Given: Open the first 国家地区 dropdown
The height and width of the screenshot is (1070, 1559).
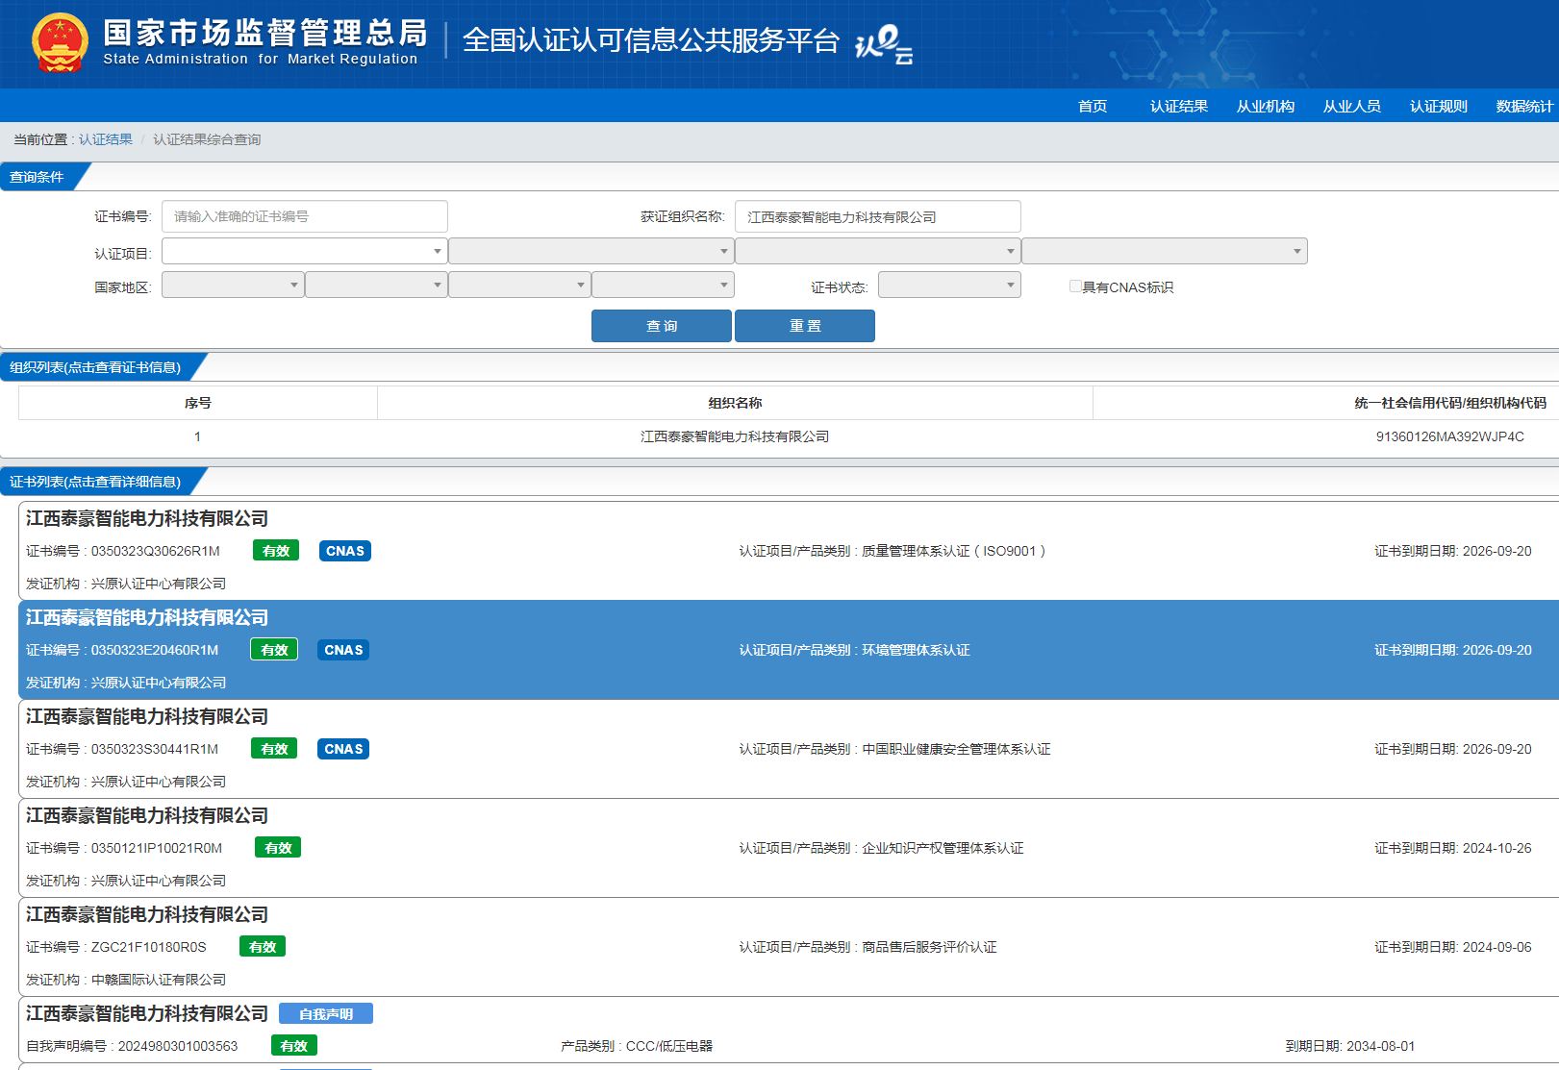Looking at the screenshot, I should pos(233,285).
